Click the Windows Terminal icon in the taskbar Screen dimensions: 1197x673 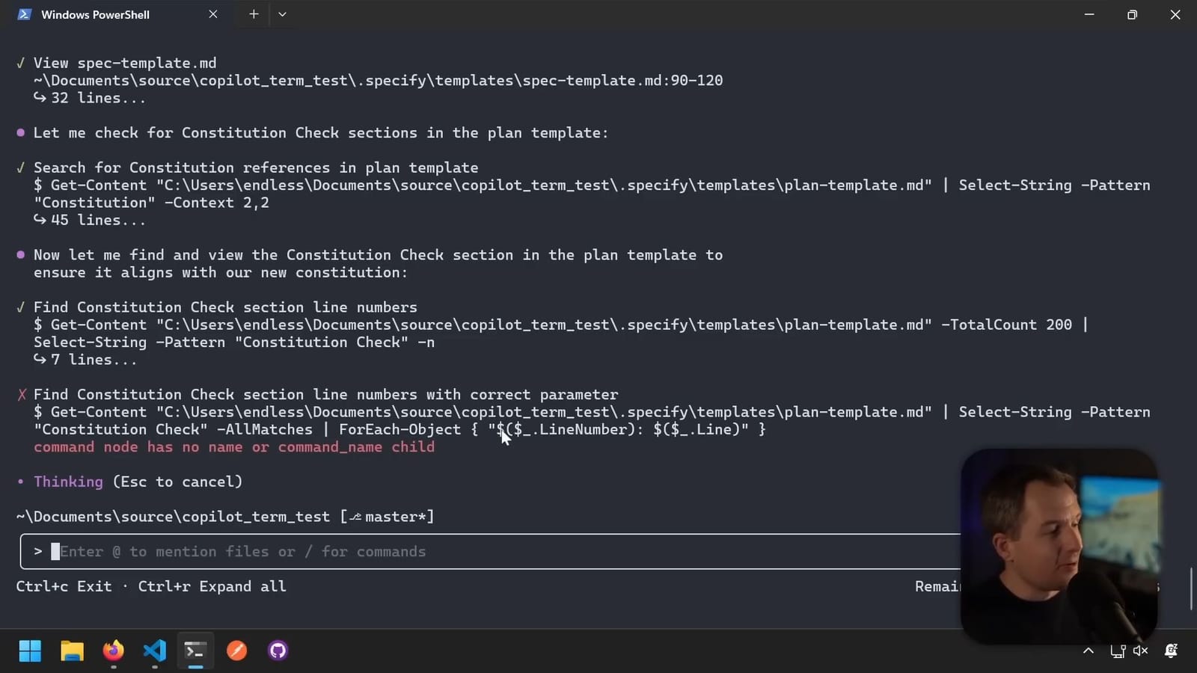tap(195, 651)
